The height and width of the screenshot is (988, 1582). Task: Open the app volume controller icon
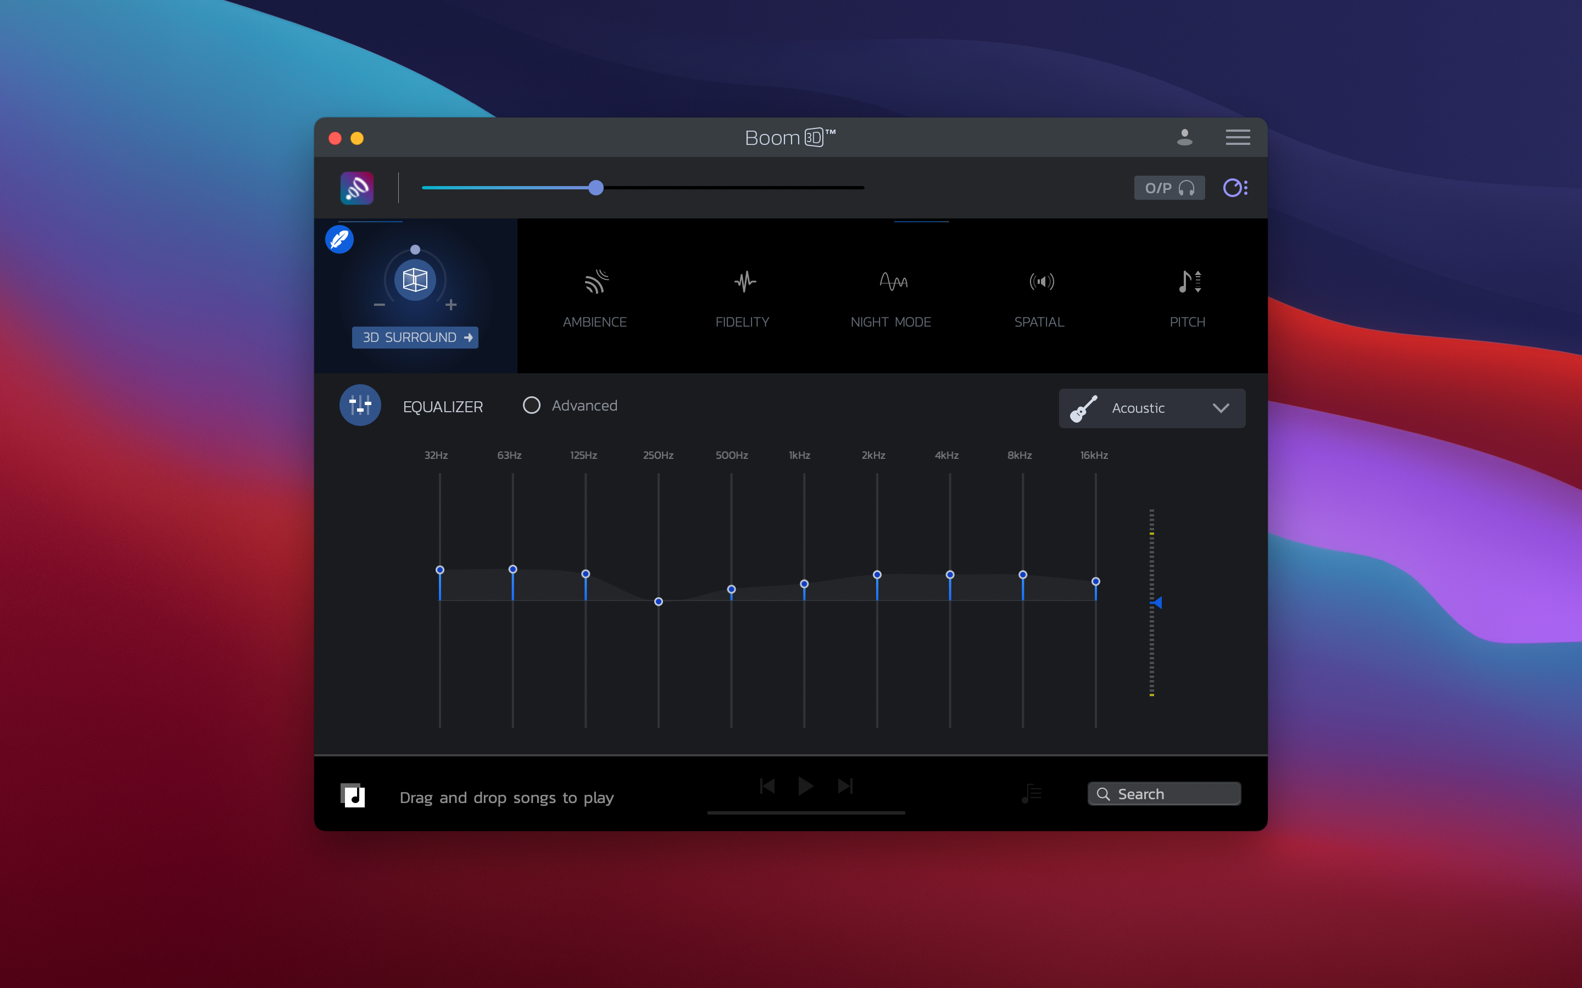tap(1235, 188)
